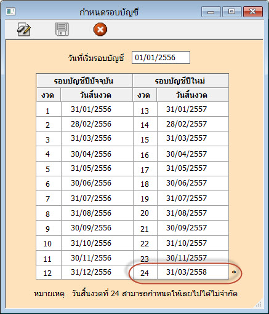Viewport: 269px width, 314px height.
Task: Select cell 31/03/2558 for period 24
Action: pos(193,272)
